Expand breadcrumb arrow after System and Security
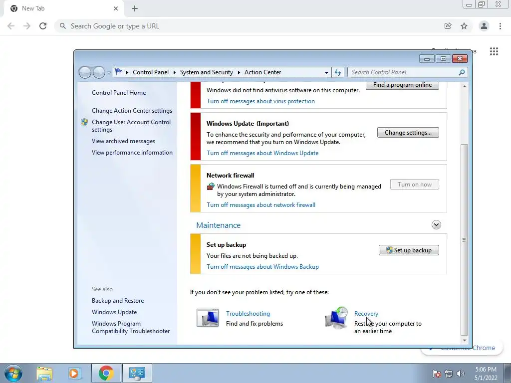 pyautogui.click(x=239, y=72)
